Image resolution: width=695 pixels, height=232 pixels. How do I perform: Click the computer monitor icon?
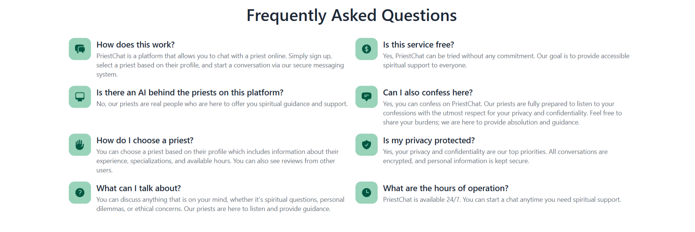(x=80, y=97)
